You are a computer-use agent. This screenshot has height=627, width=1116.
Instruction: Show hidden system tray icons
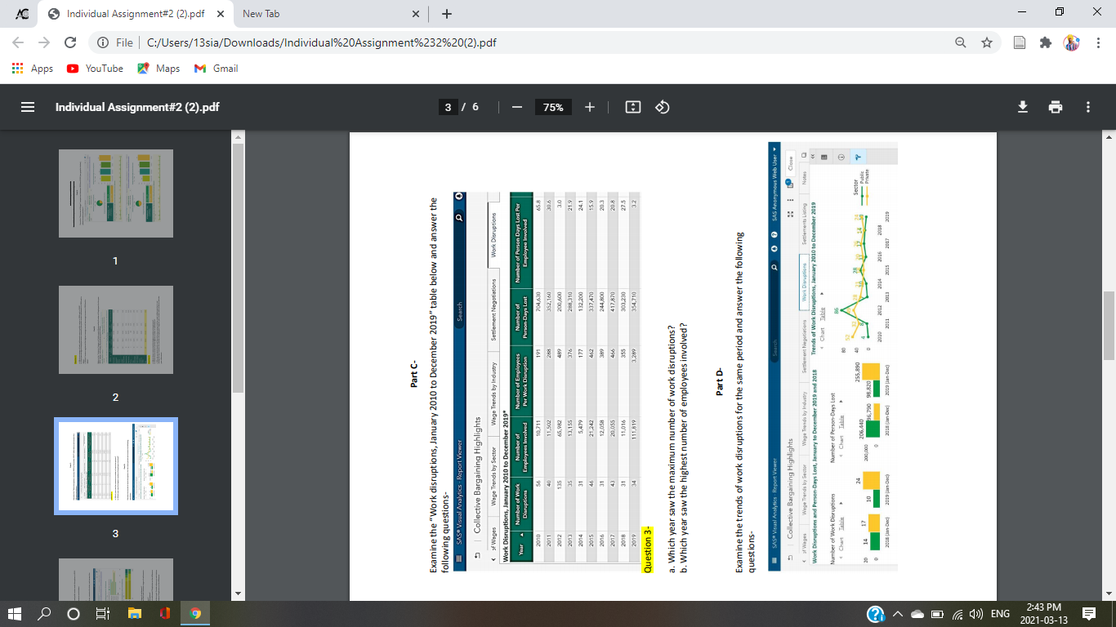[899, 614]
